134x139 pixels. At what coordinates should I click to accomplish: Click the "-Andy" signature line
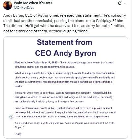pos(18,134)
